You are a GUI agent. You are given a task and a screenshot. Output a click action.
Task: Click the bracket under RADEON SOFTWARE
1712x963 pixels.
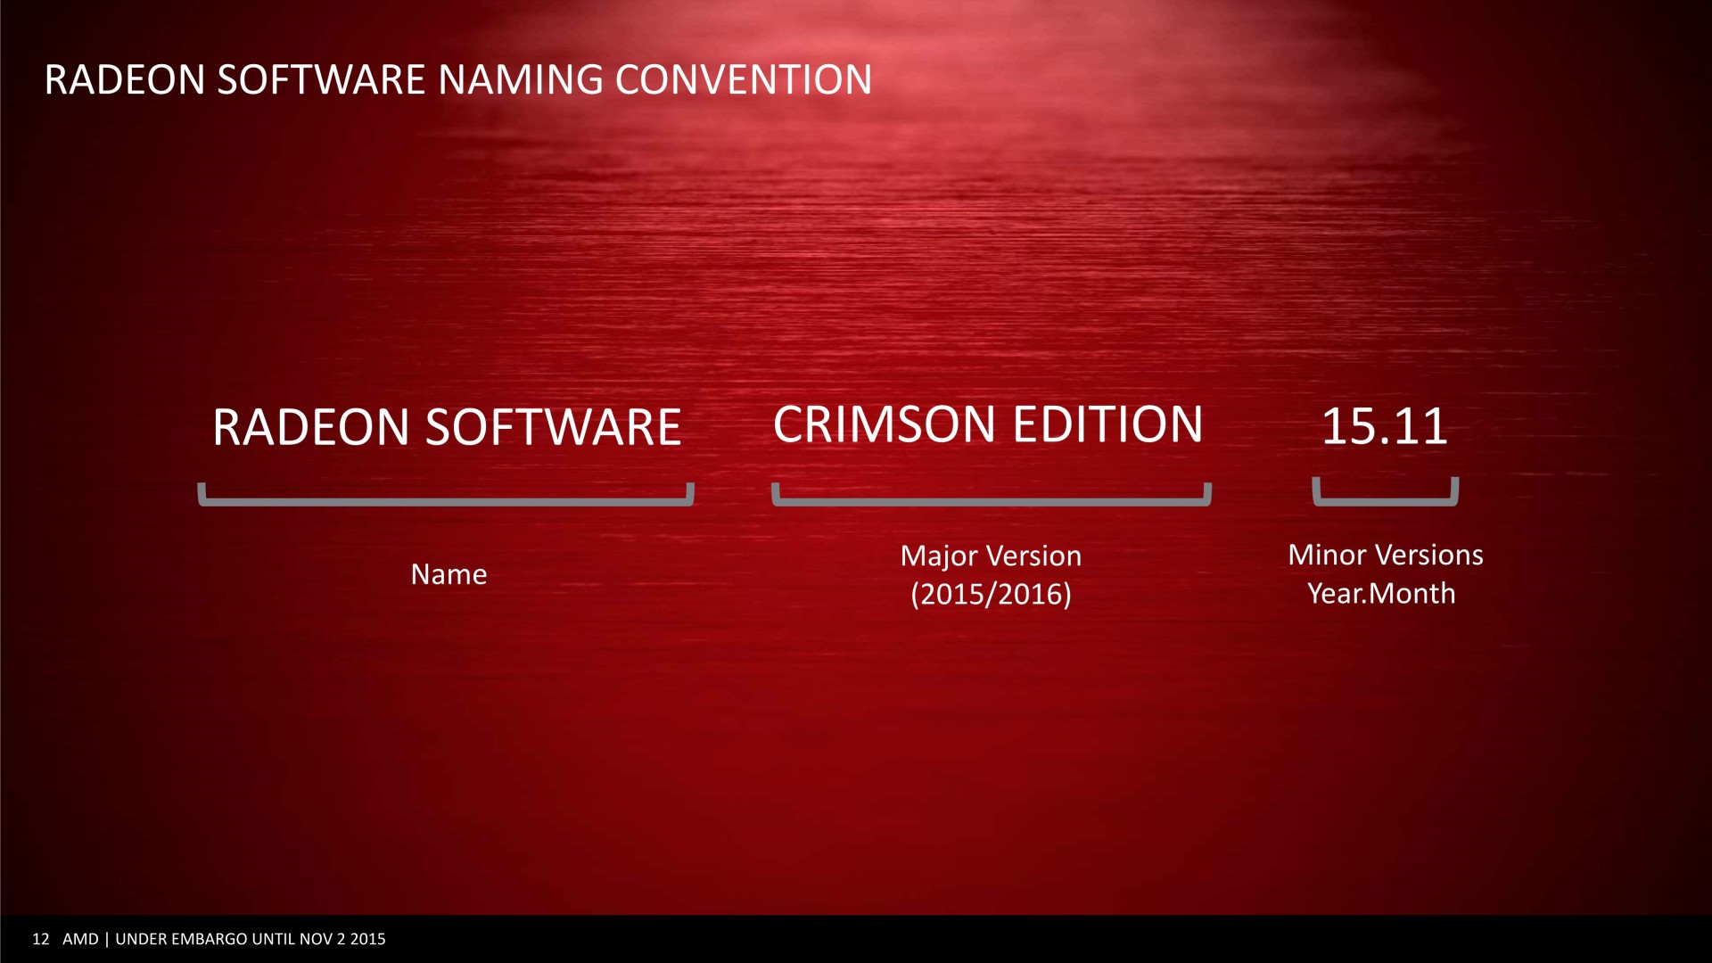click(446, 501)
